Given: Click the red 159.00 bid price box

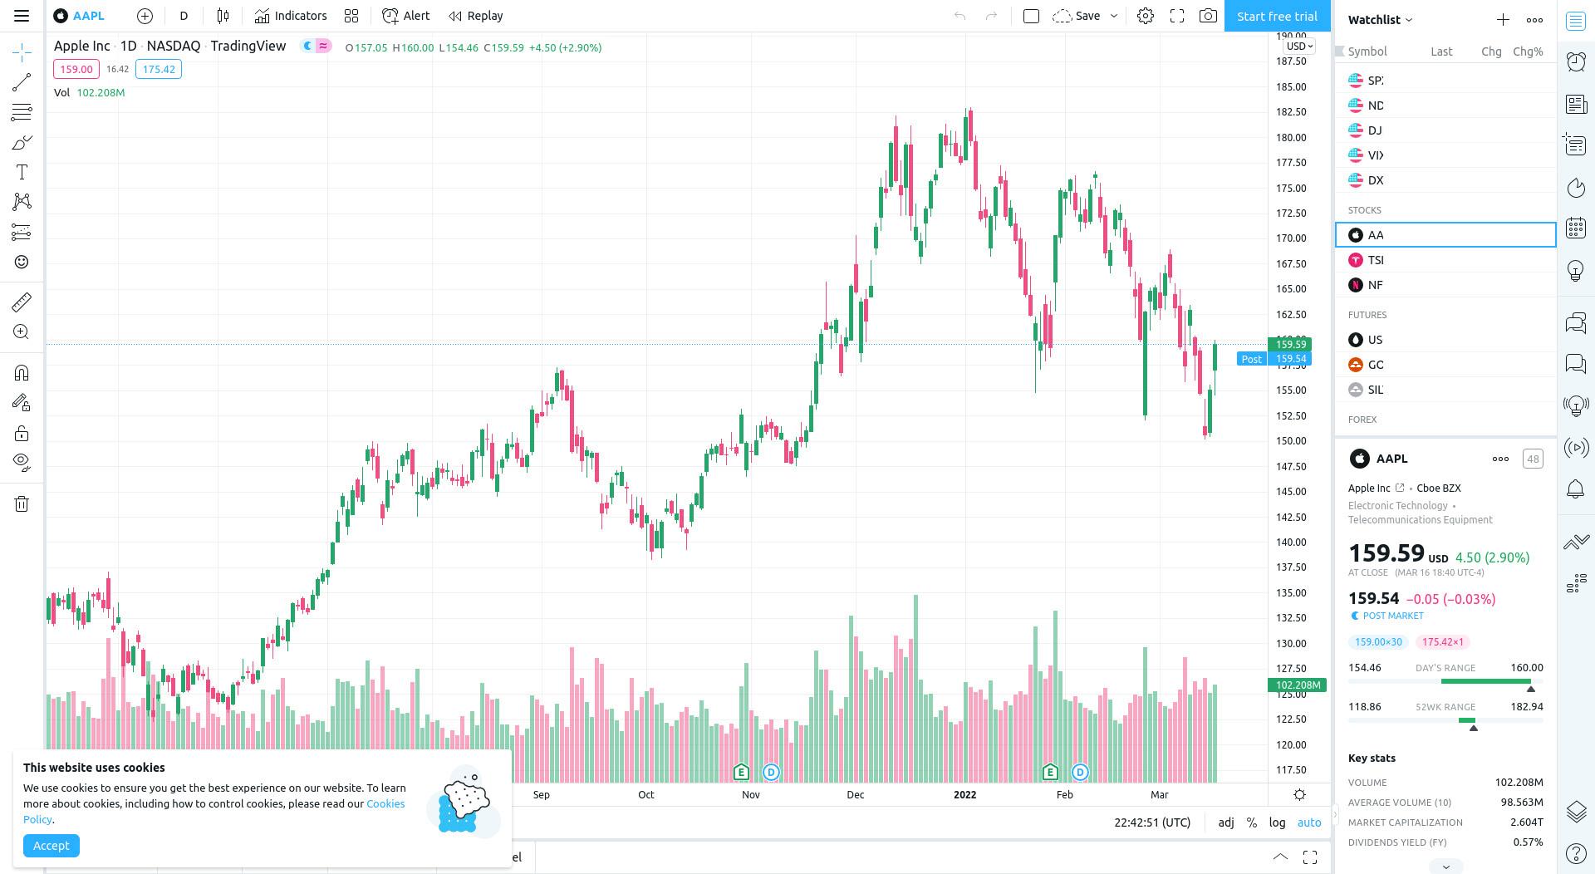Looking at the screenshot, I should [76, 69].
